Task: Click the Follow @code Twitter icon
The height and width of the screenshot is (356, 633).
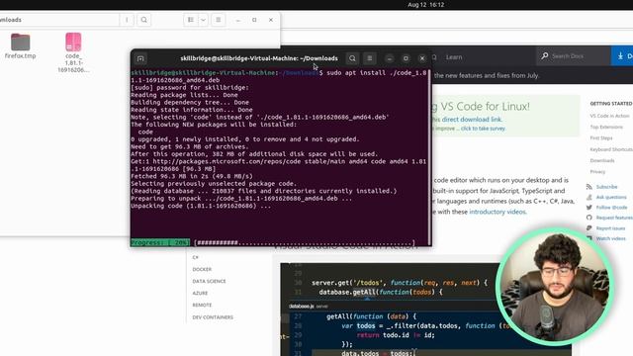Action: (x=589, y=208)
